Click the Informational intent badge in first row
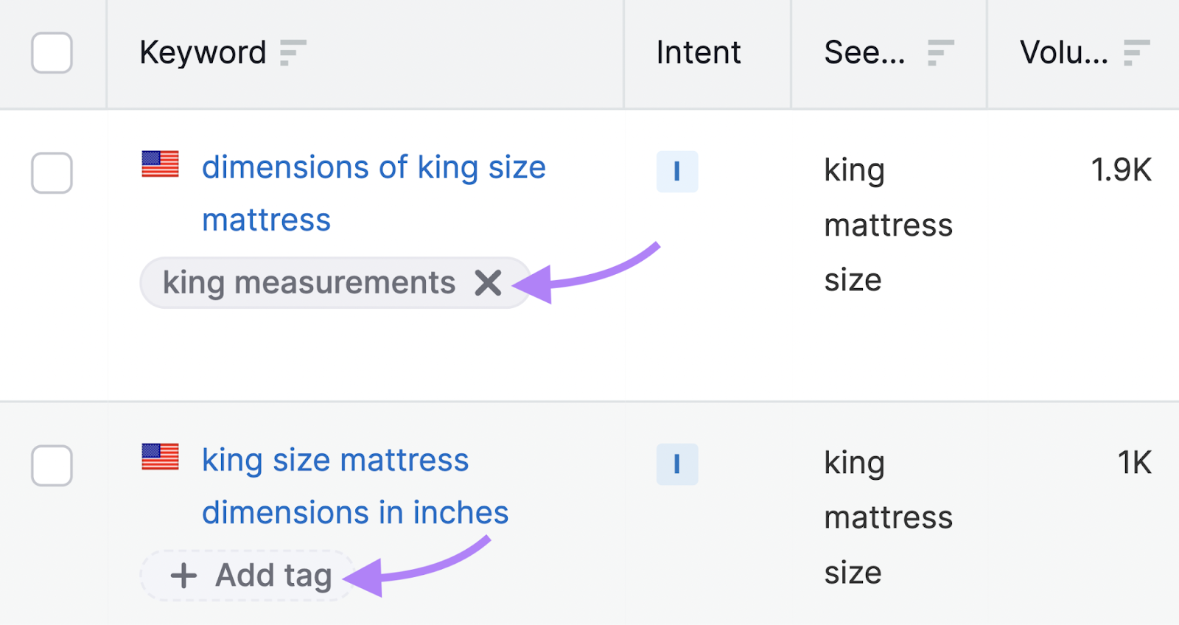The width and height of the screenshot is (1179, 625). click(677, 172)
